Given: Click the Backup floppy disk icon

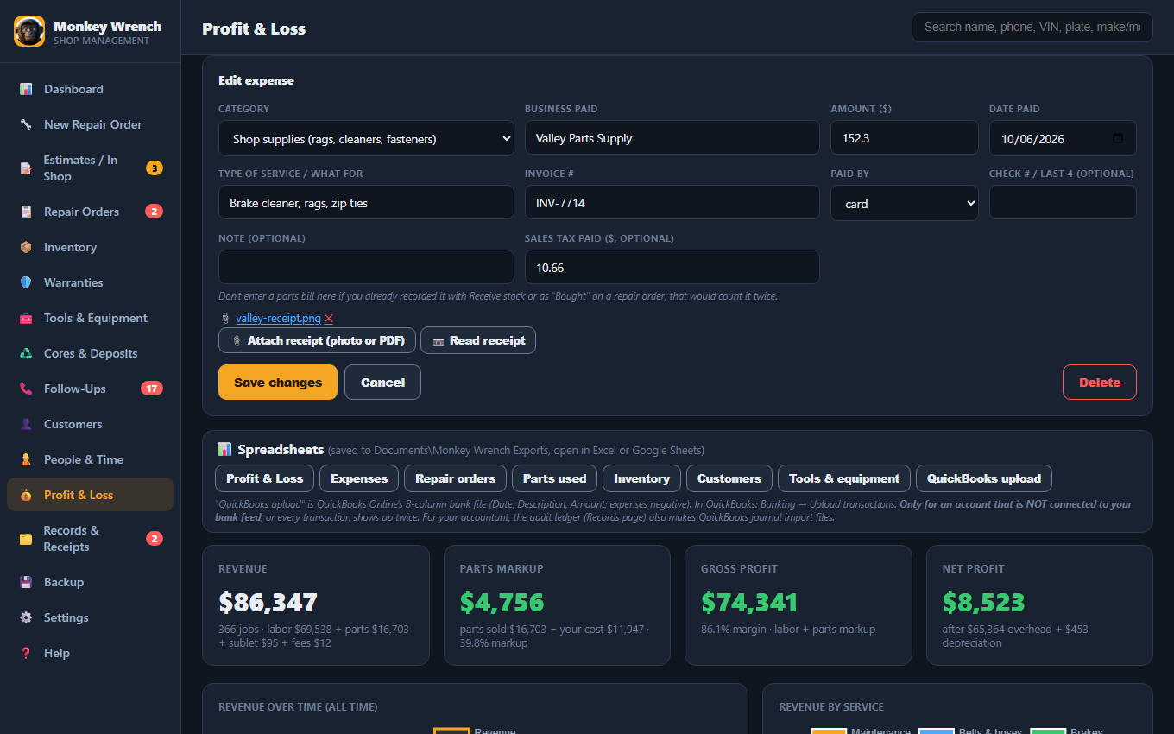Looking at the screenshot, I should point(26,582).
